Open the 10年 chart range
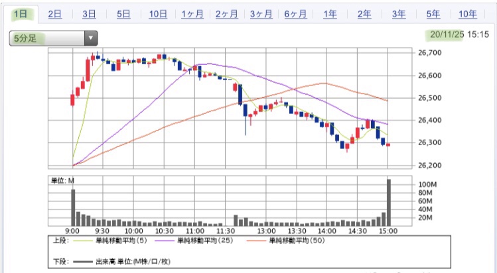The width and height of the screenshot is (497, 273). (x=468, y=14)
